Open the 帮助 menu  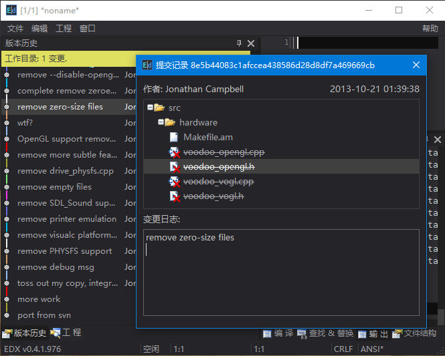430,28
